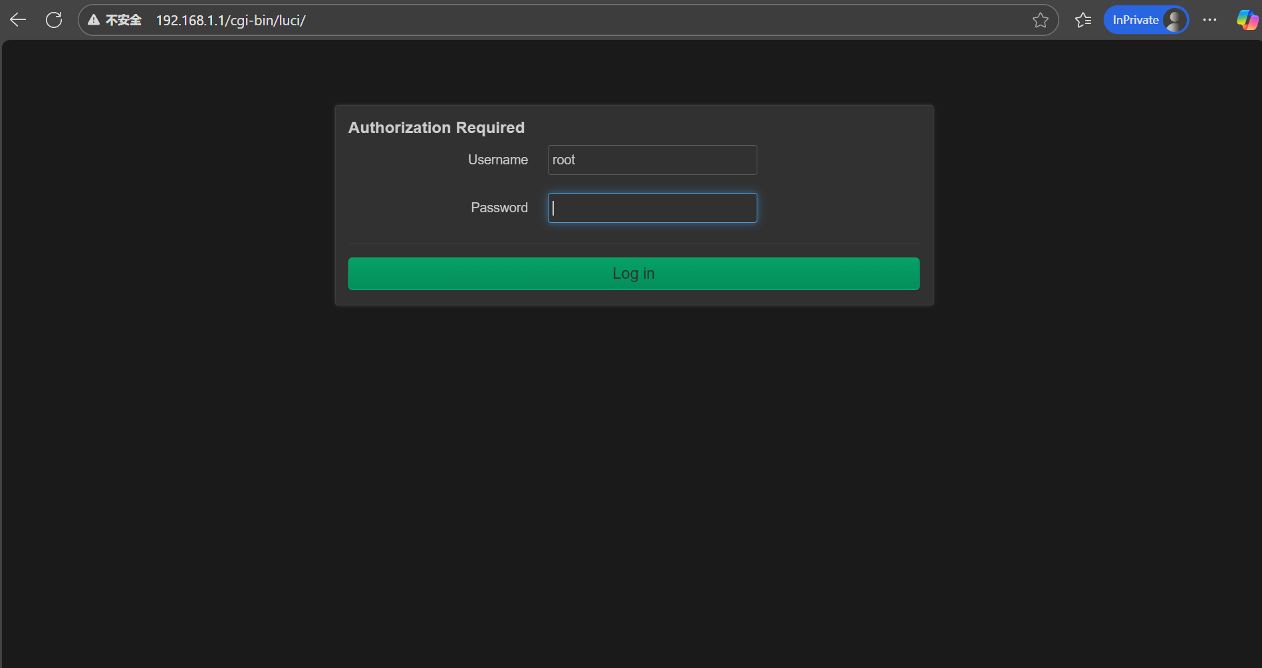Open the Edge settings ellipsis menu
This screenshot has width=1262, height=668.
(1209, 20)
